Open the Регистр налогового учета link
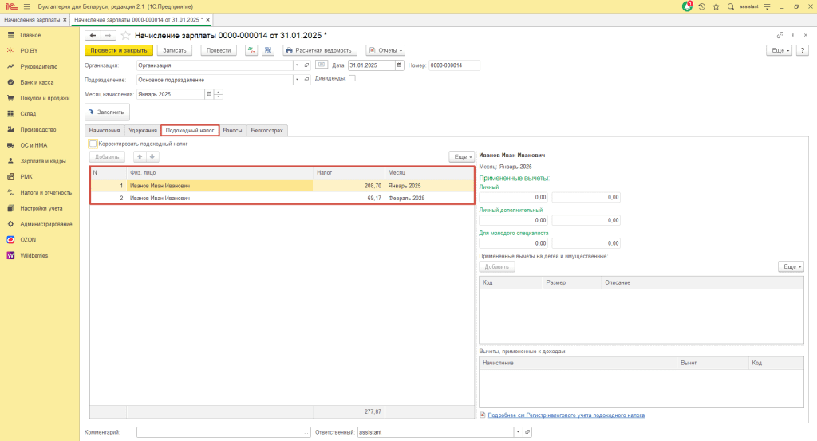 [x=565, y=415]
